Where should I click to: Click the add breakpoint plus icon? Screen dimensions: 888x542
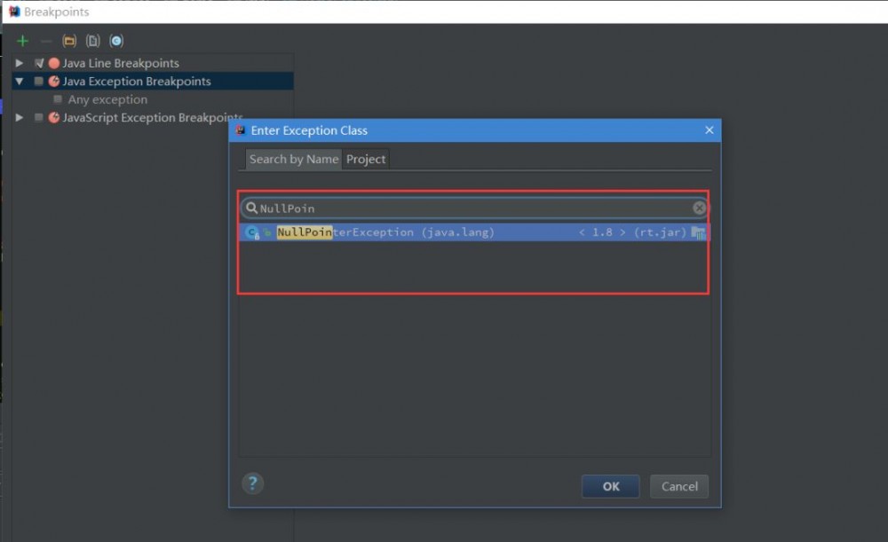[x=22, y=40]
